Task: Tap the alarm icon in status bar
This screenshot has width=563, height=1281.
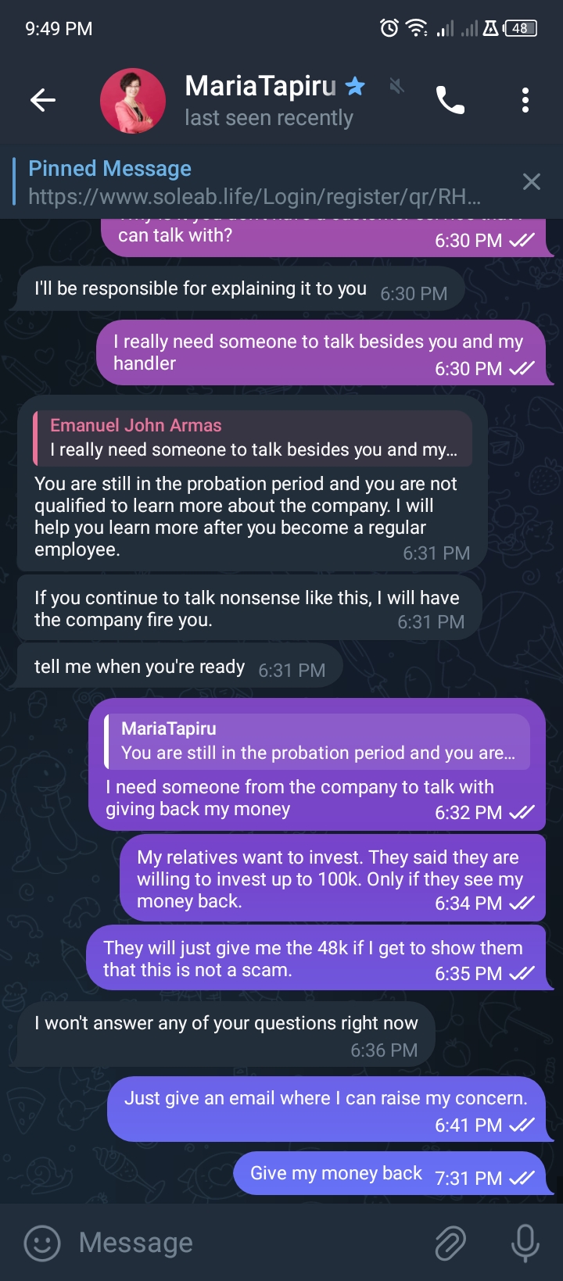Action: pos(389,29)
